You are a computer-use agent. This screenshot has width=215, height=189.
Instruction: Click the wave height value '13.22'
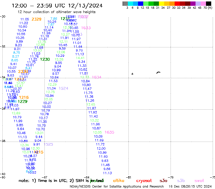(94, 120)
